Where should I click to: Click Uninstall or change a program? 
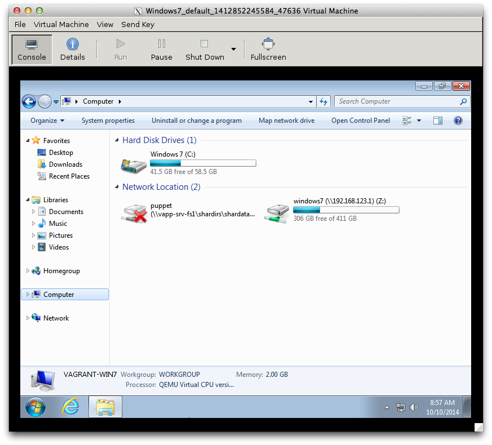click(197, 121)
